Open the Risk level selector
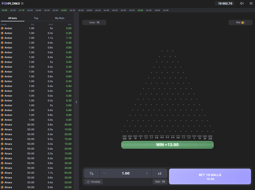Screen dimensions: 255x190 (240, 22)
